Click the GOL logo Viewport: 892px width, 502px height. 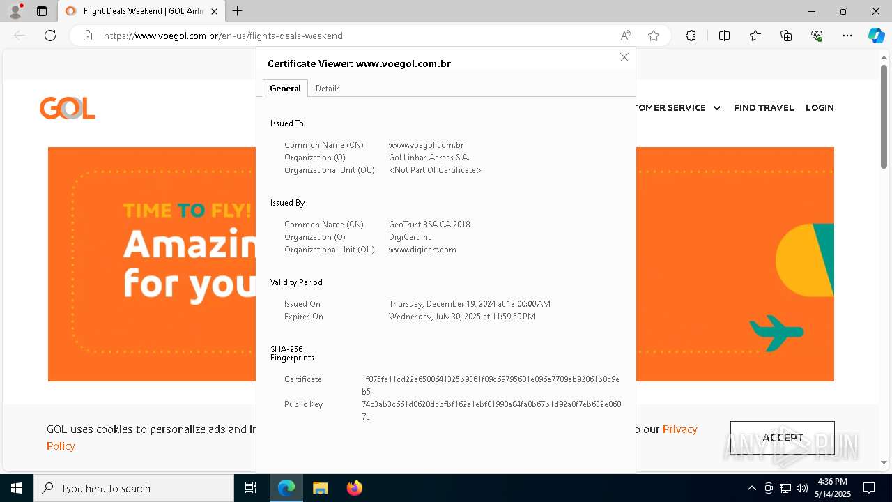(x=67, y=108)
